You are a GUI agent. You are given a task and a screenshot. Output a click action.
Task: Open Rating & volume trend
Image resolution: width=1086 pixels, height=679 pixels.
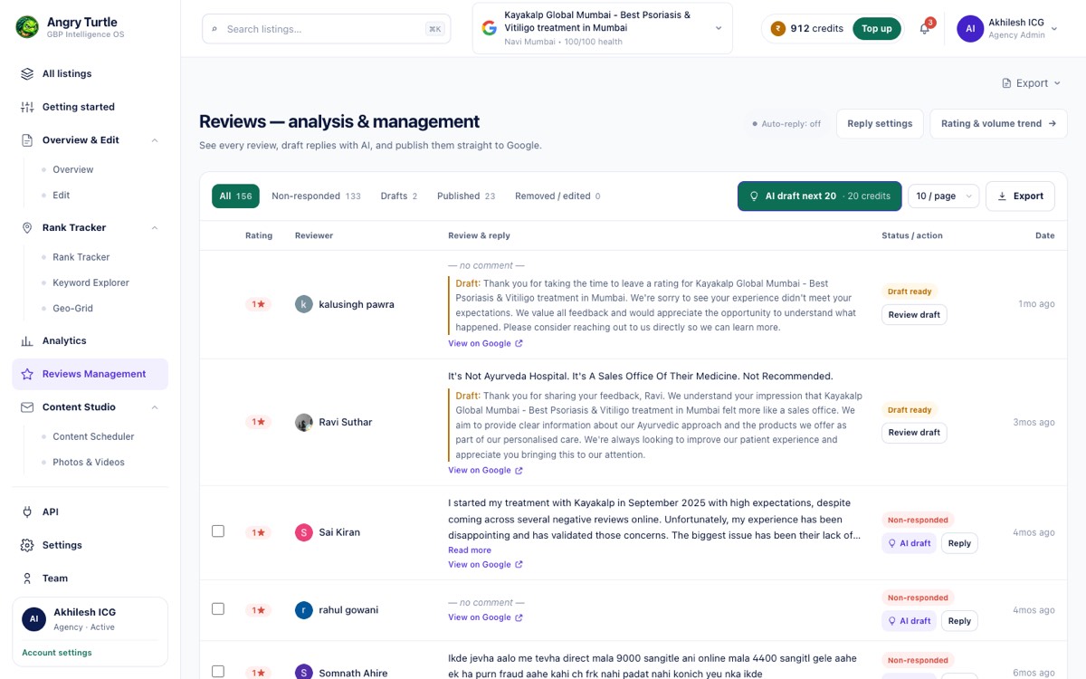[998, 124]
